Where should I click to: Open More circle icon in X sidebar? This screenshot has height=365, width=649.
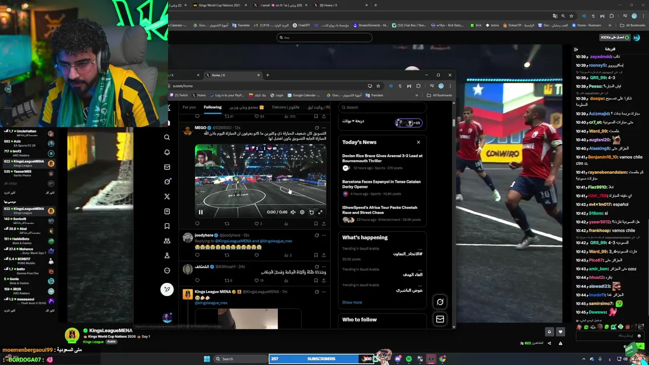[x=167, y=270]
